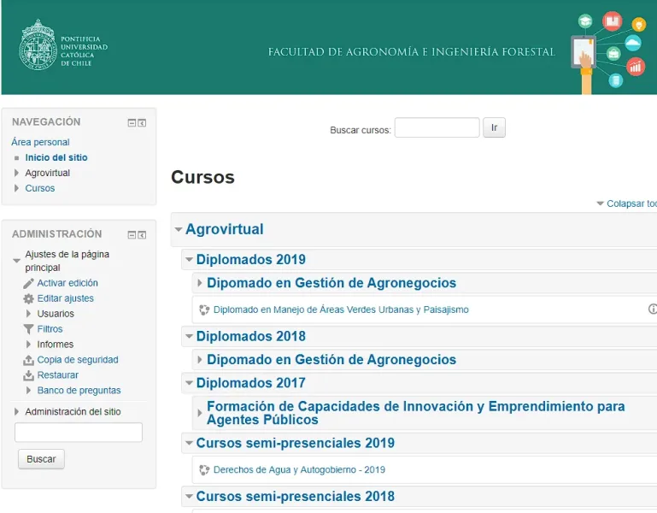Open the Cursos navigation link
Screen dimensions: 657x513
[x=40, y=188]
